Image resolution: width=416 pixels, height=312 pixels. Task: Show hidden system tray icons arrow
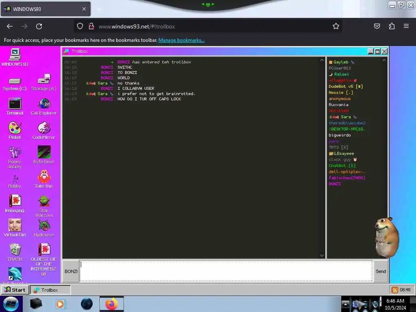click(x=345, y=304)
